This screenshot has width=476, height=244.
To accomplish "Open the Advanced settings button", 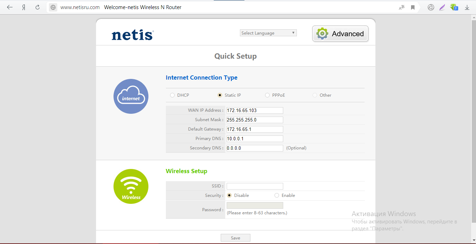I will tap(340, 34).
